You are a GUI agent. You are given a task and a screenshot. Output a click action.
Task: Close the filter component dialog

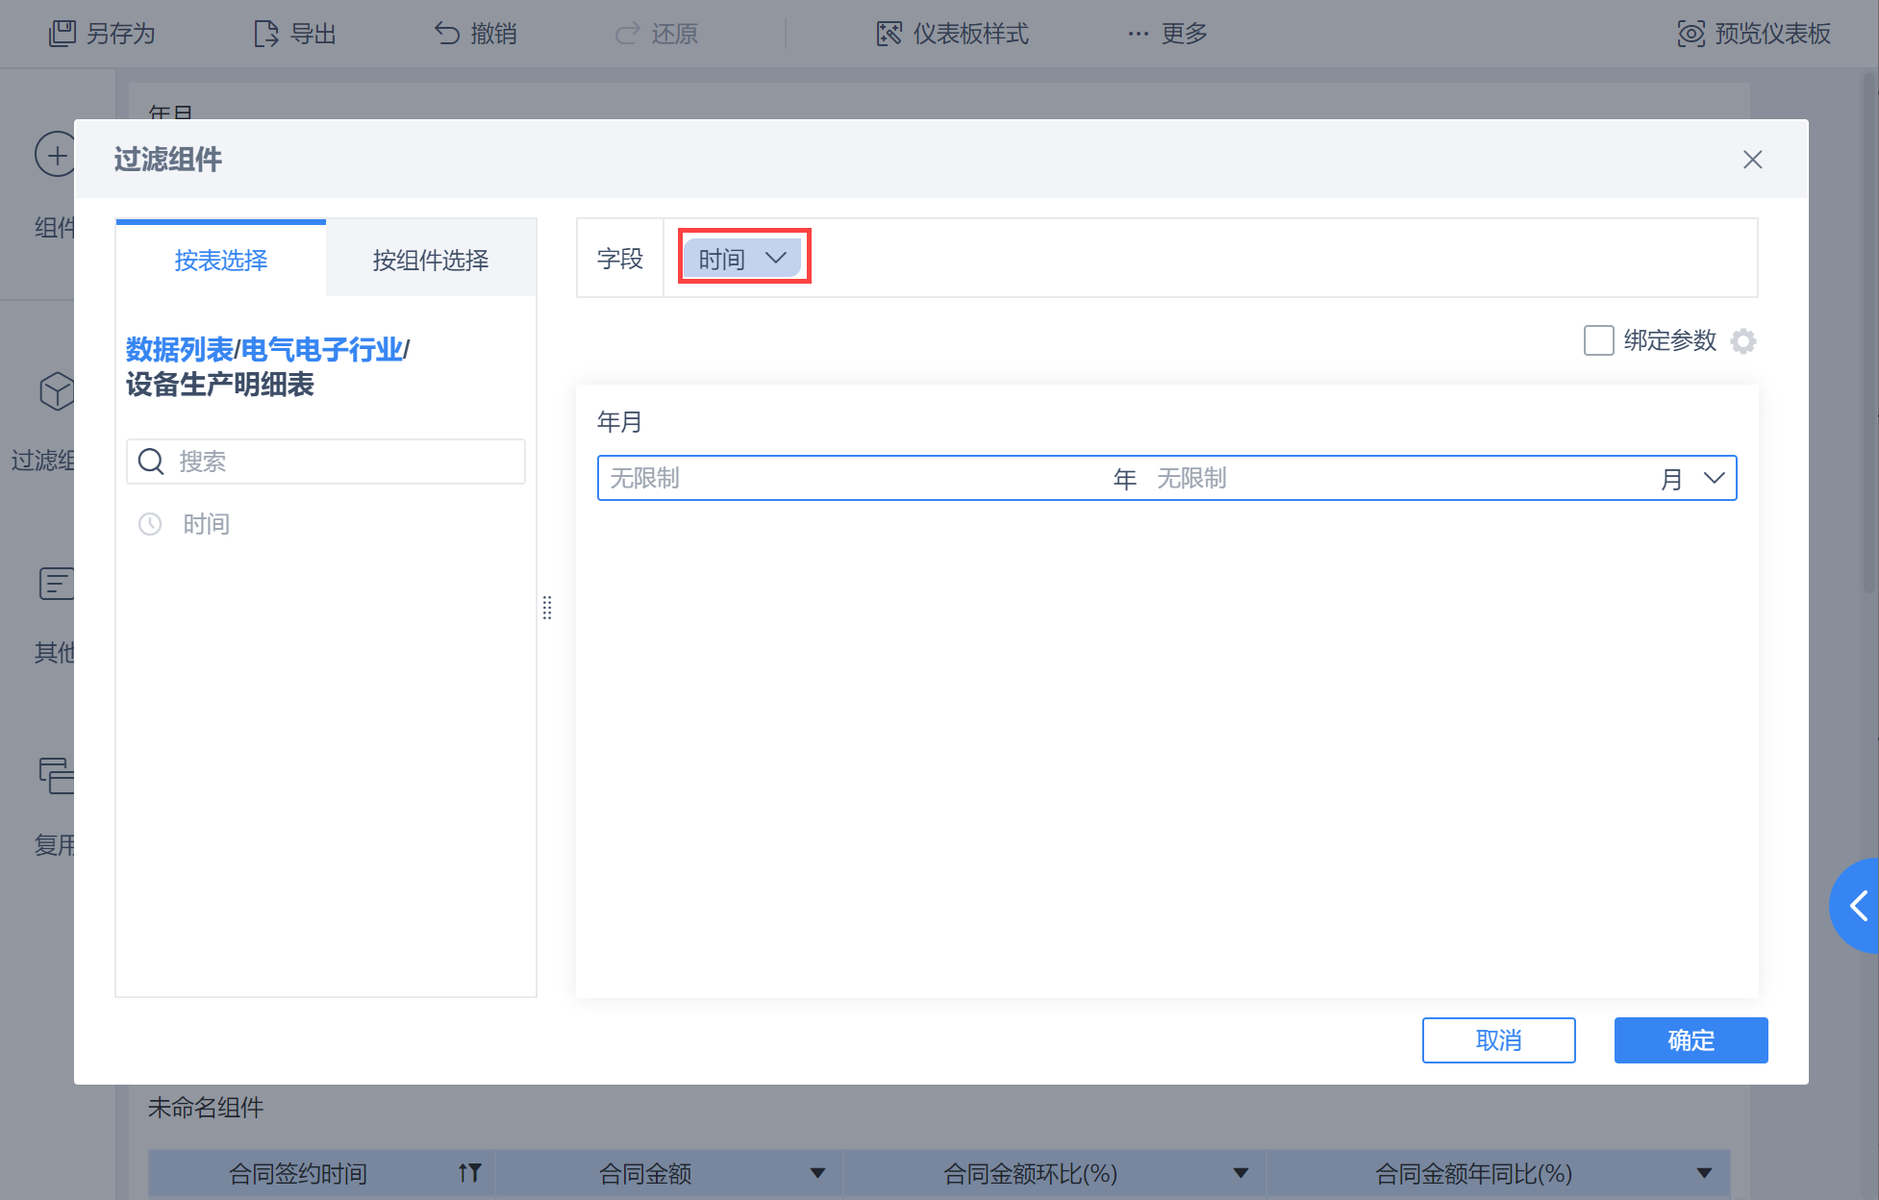pyautogui.click(x=1752, y=160)
